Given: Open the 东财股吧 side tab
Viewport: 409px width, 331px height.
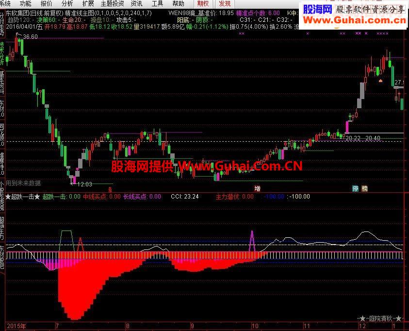Looking at the screenshot, I should click(2, 257).
